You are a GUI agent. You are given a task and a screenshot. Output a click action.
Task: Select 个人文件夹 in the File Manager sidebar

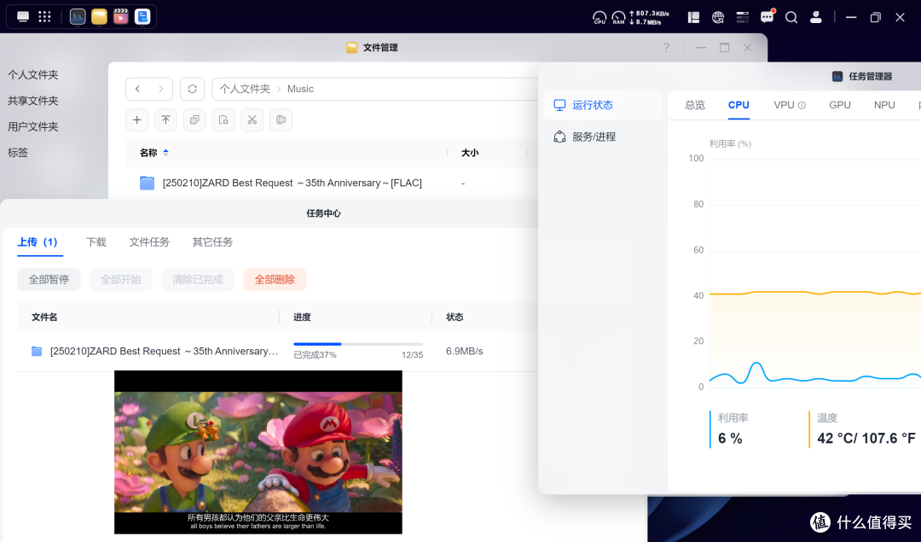pos(33,74)
